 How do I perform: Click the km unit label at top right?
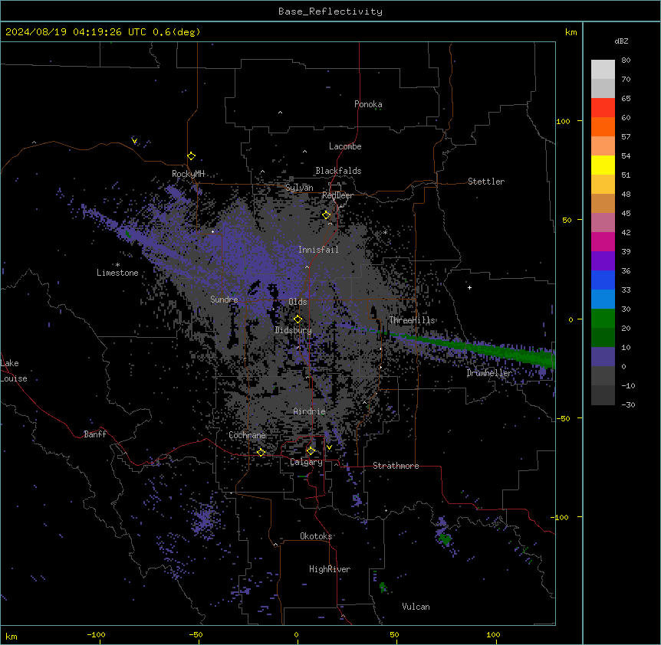[x=571, y=32]
